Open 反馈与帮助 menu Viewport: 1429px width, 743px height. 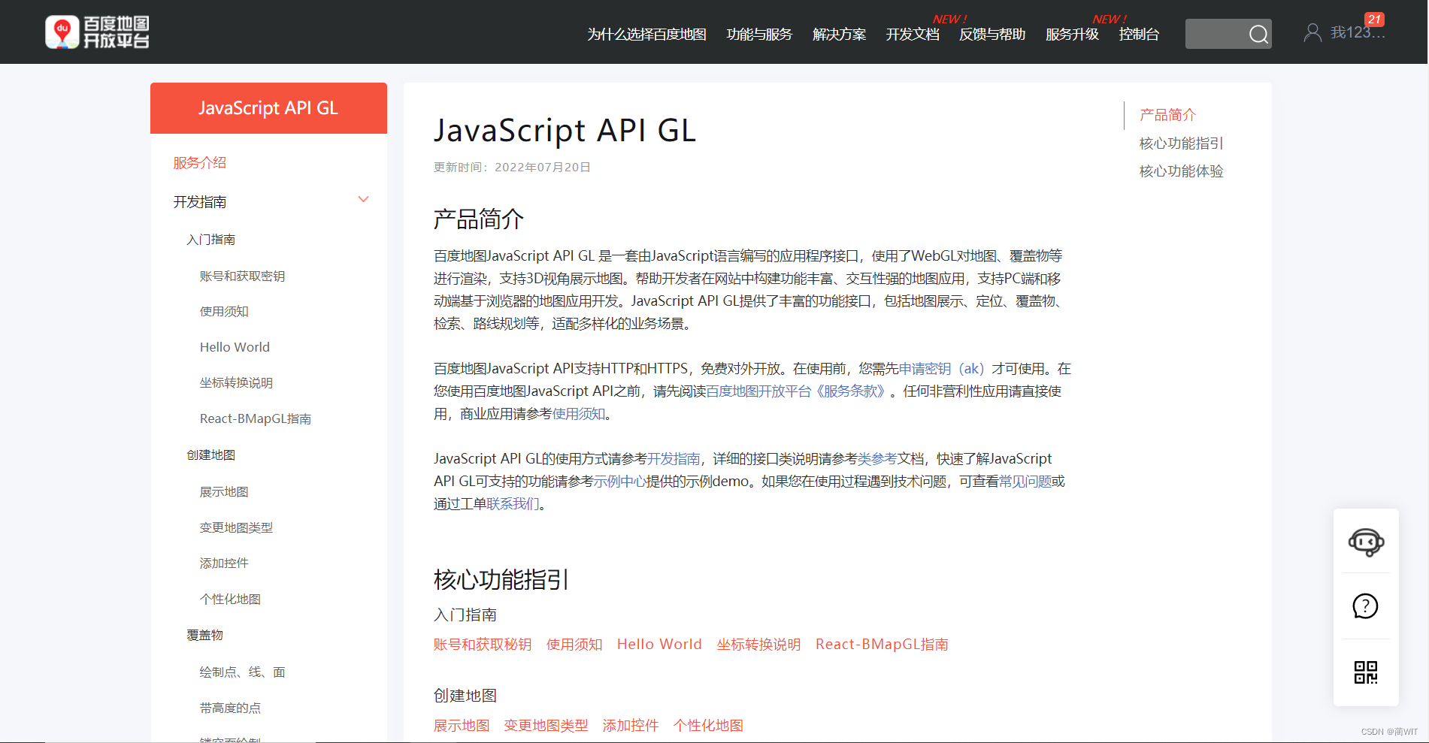(992, 35)
